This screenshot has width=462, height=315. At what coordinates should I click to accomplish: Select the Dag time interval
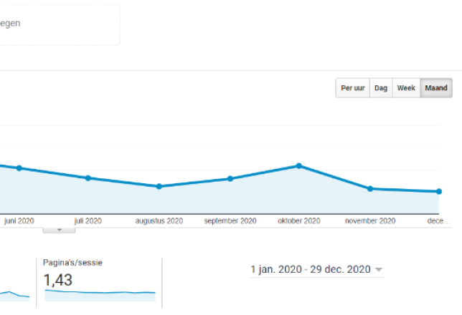381,88
